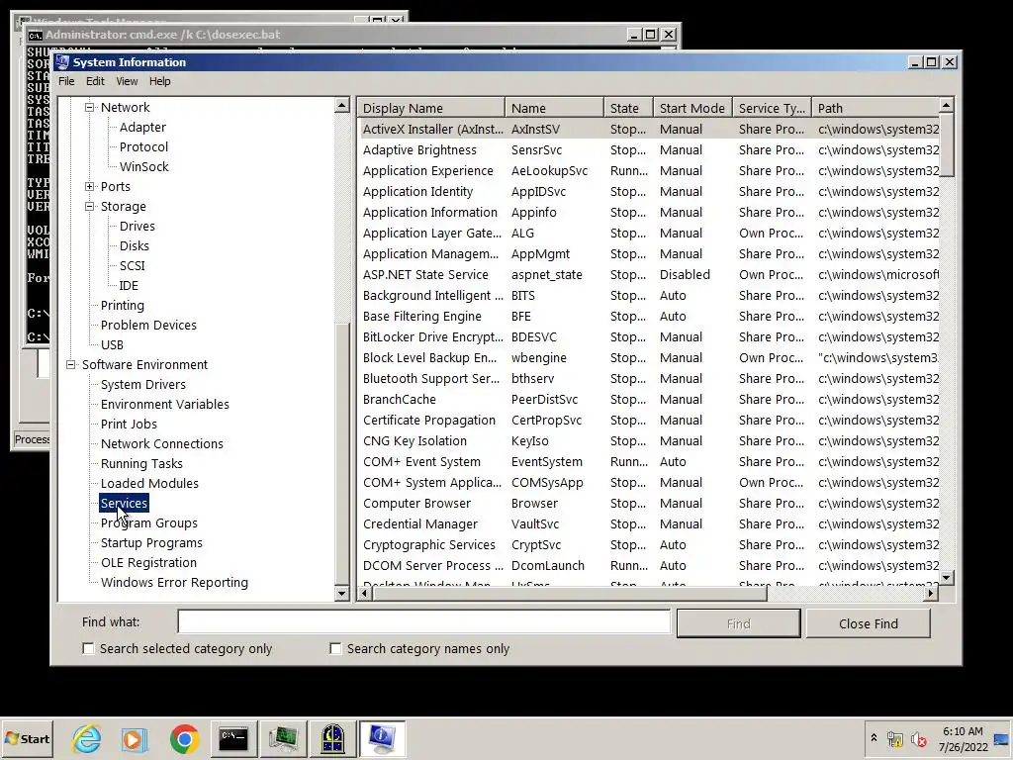Select the SCSI tree item
The width and height of the screenshot is (1013, 760).
coord(132,266)
